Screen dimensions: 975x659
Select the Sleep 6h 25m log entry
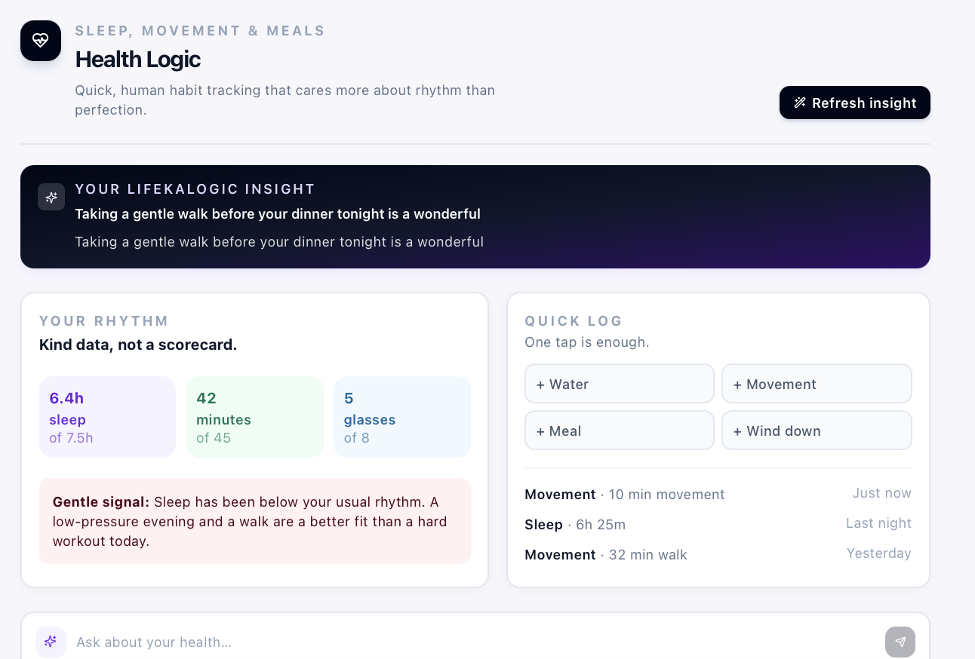[x=718, y=524]
